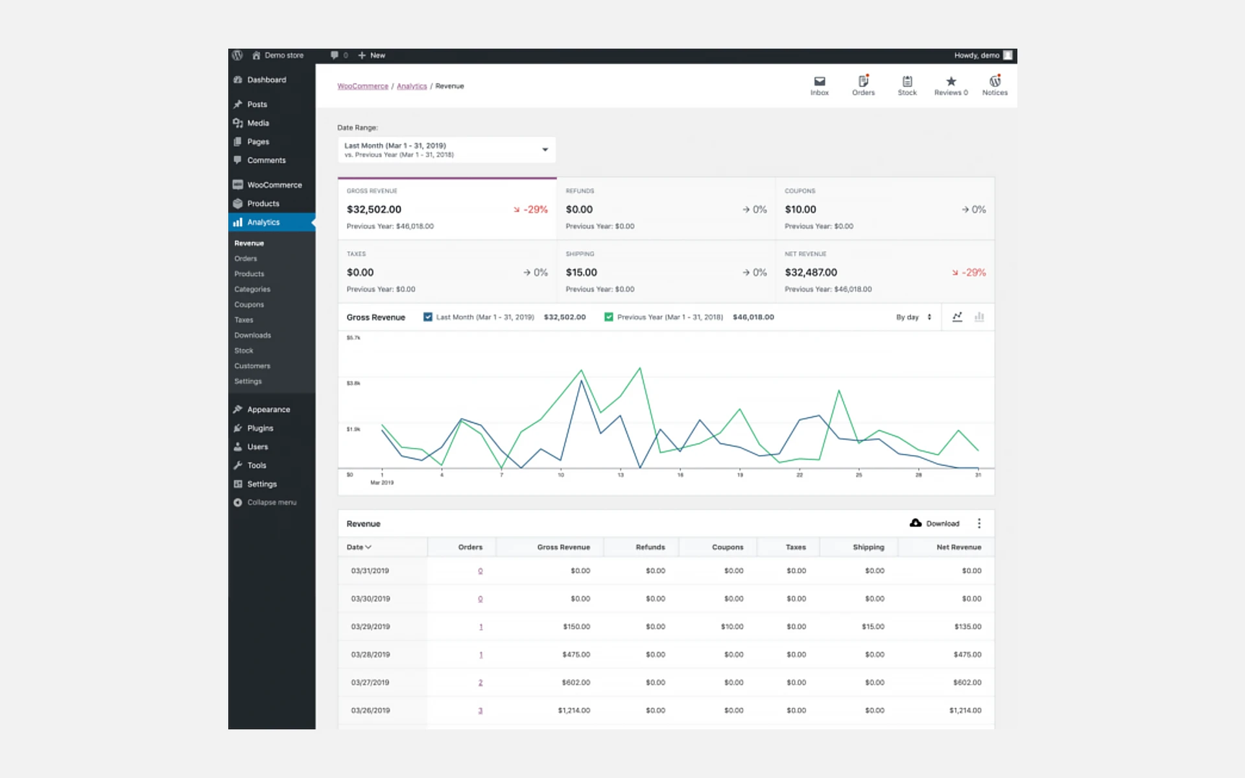Open the Orders activity icon
Viewport: 1245px width, 778px height.
[x=863, y=86]
